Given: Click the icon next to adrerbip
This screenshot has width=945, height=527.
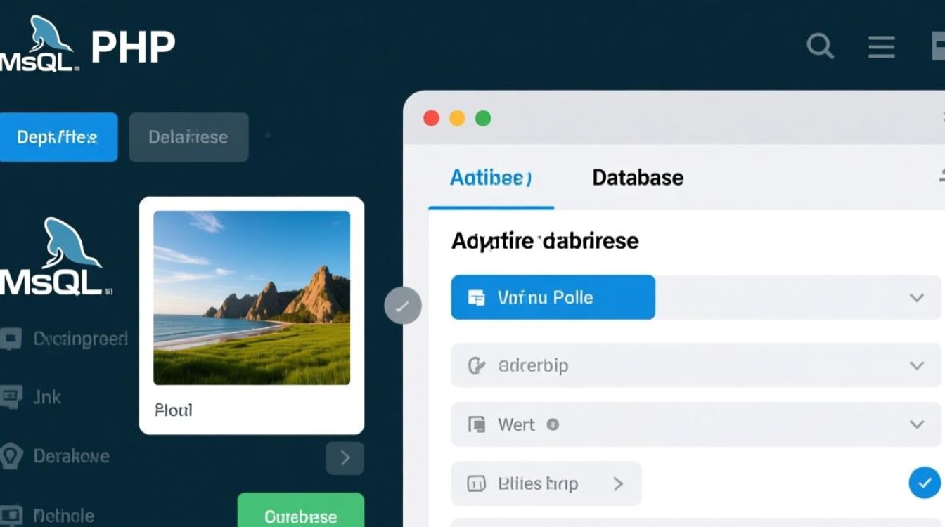Looking at the screenshot, I should pyautogui.click(x=477, y=365).
